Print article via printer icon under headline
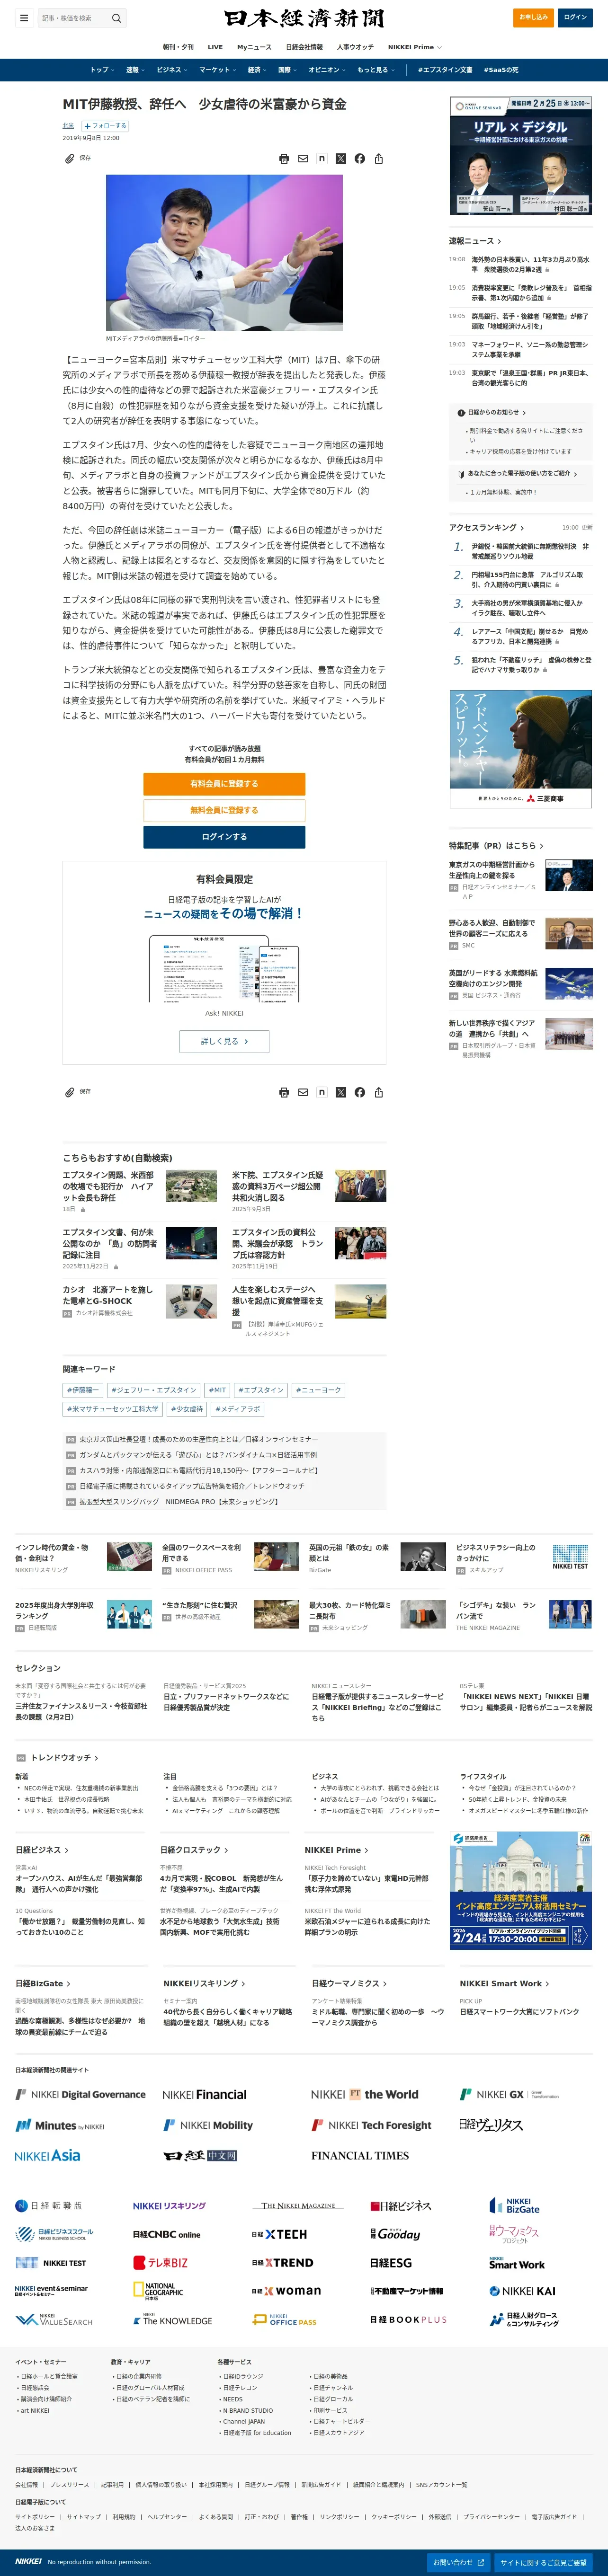 pos(284,159)
